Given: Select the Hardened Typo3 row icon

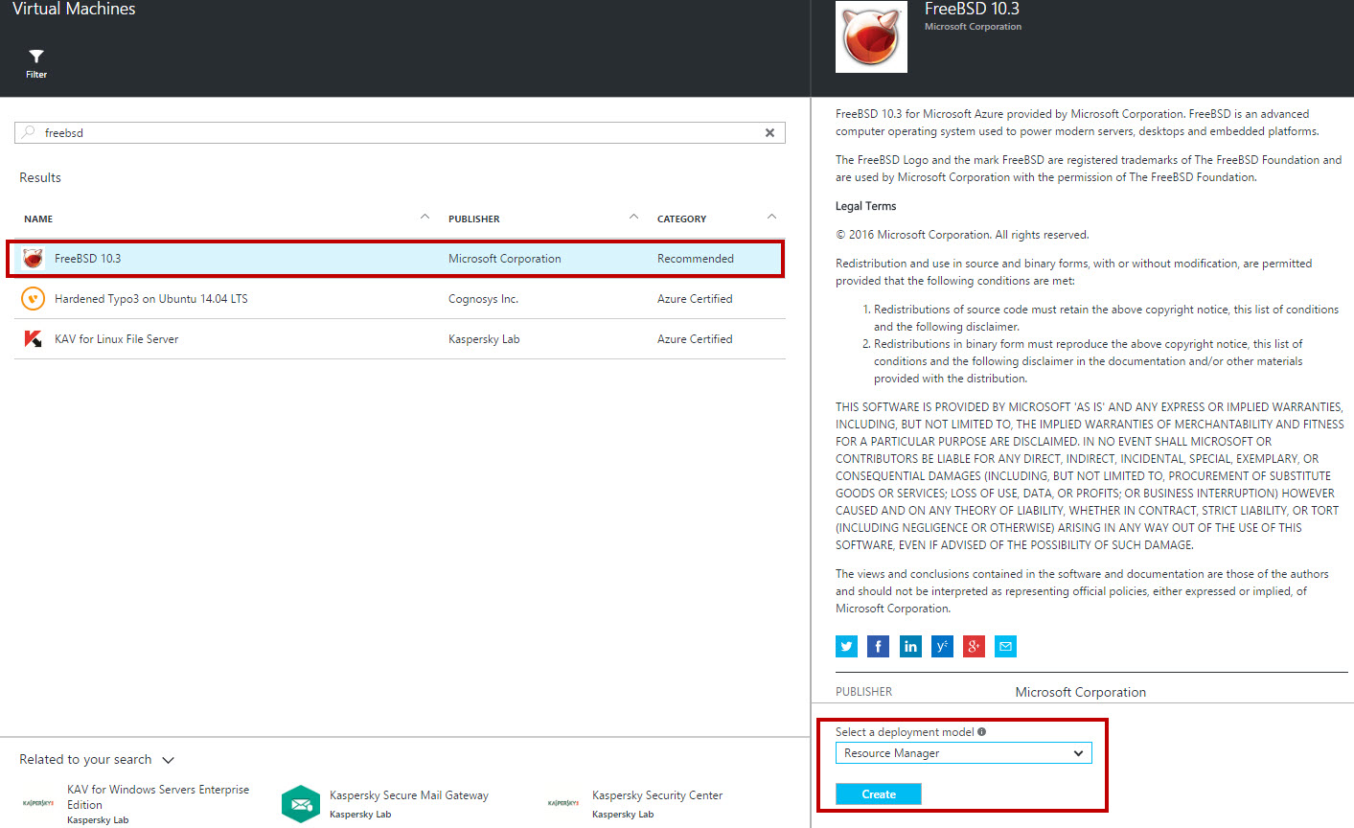Looking at the screenshot, I should coord(33,299).
